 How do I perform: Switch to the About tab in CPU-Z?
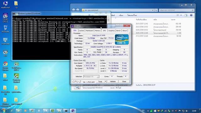125,31
